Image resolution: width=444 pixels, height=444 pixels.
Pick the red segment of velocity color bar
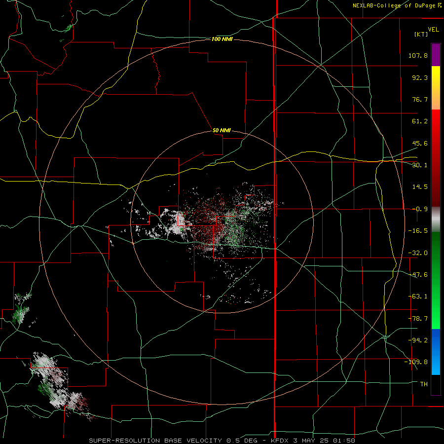pos(436,158)
